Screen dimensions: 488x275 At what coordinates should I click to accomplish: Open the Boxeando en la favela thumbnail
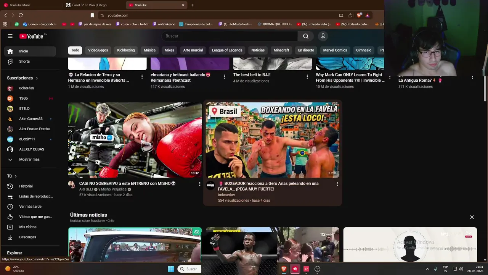point(273,140)
